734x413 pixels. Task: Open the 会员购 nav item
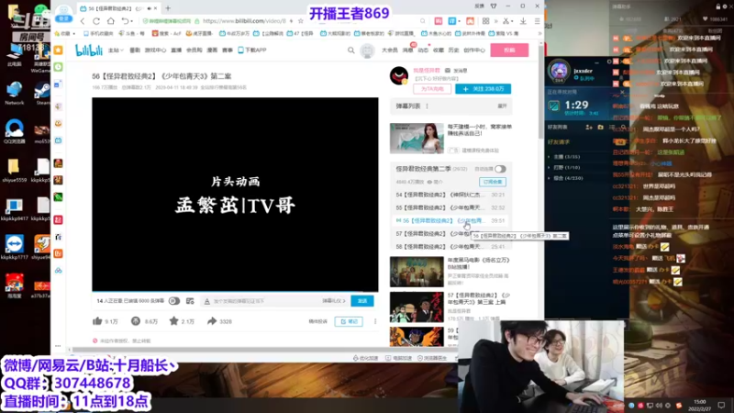(x=195, y=50)
